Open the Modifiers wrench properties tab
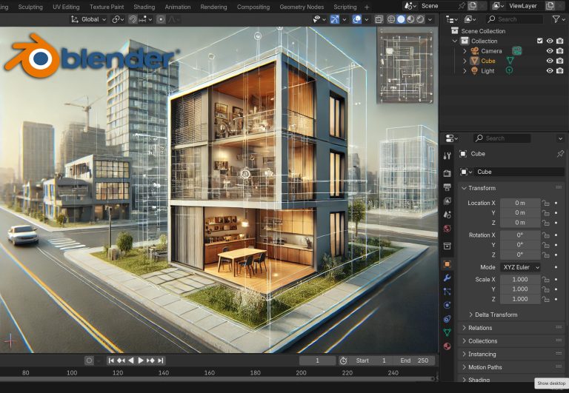Image resolution: width=569 pixels, height=393 pixels. [447, 278]
